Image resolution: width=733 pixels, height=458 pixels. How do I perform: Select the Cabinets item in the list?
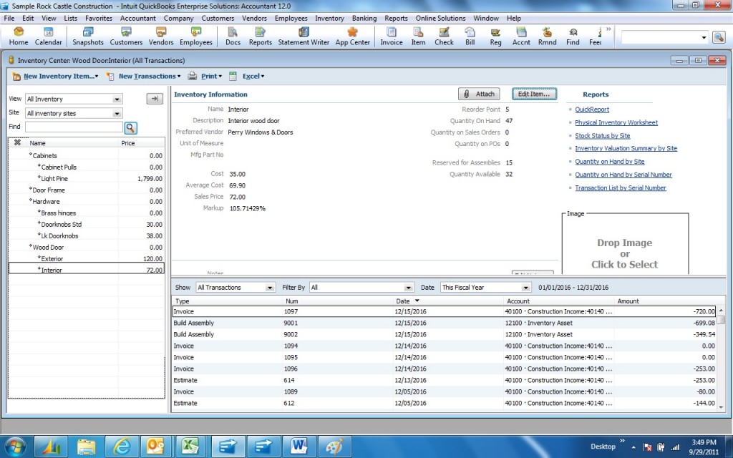87,155
